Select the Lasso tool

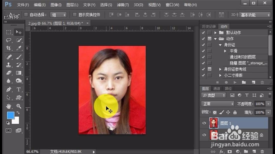(9, 40)
